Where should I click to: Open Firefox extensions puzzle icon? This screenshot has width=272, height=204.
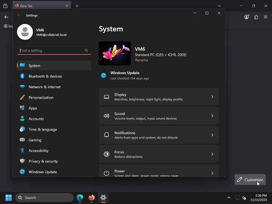pyautogui.click(x=256, y=17)
